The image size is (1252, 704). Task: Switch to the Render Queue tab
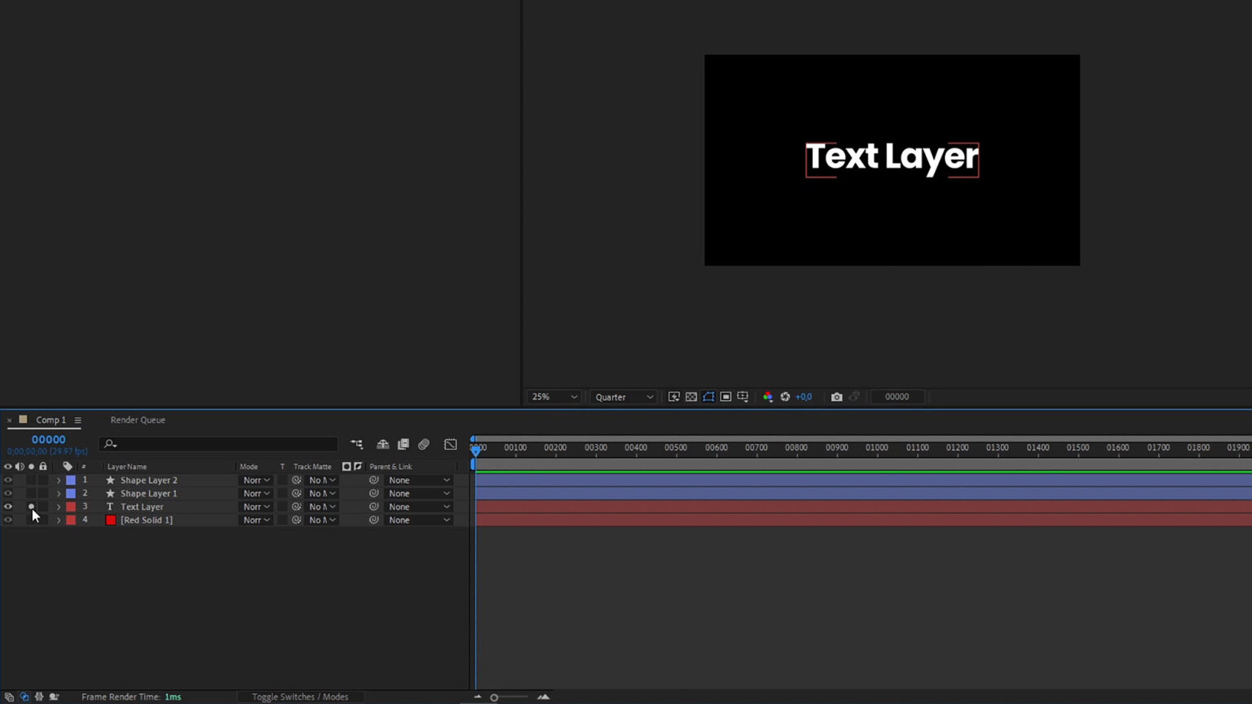pyautogui.click(x=137, y=420)
